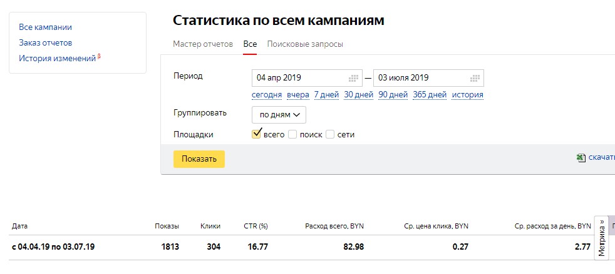Open the Поисковые запросы tab
The image size is (615, 274).
[x=305, y=44]
